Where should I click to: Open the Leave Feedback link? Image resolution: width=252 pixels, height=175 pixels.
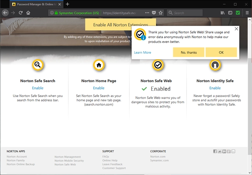pyautogui.click(x=112, y=164)
